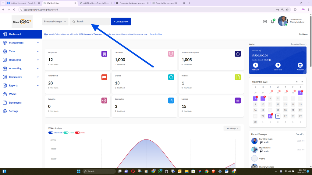
Task: Toggle the Debit chart series
Action: pos(77,133)
